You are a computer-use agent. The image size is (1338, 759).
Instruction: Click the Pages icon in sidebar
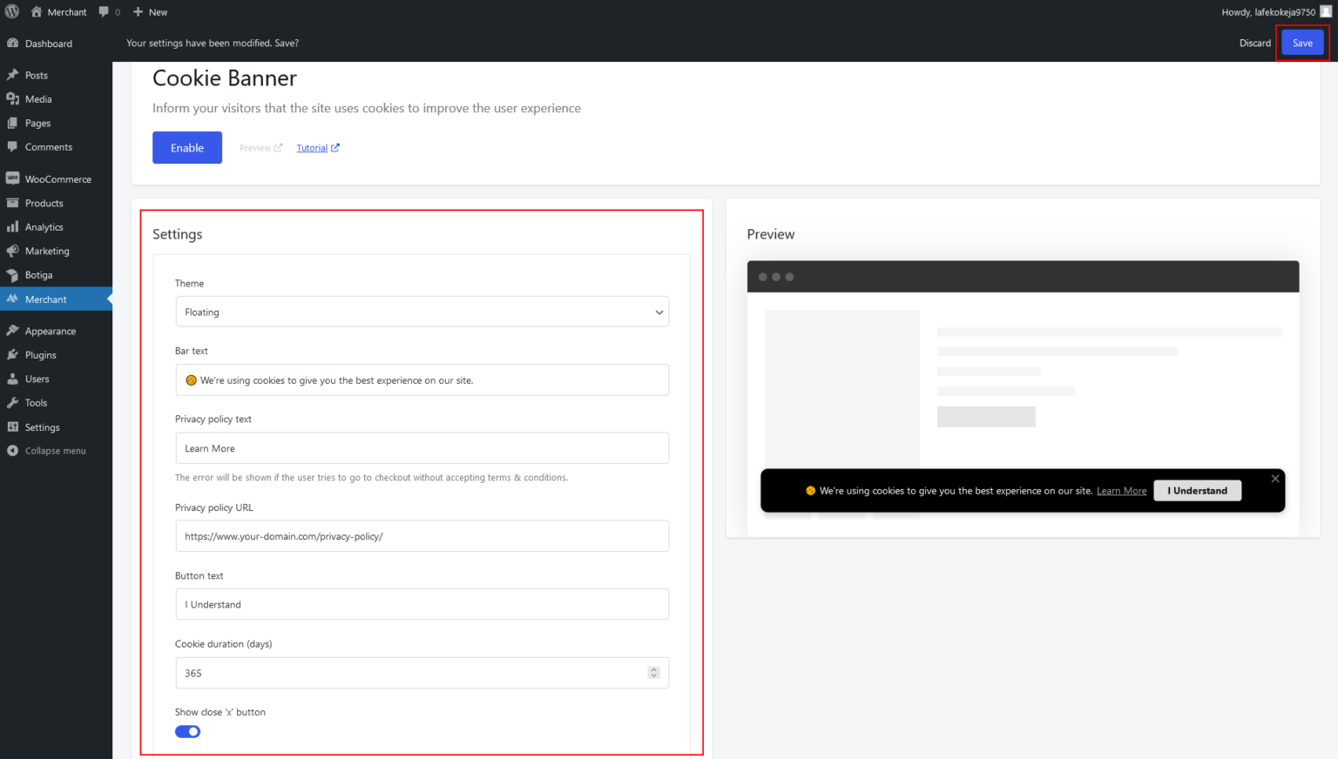12,123
